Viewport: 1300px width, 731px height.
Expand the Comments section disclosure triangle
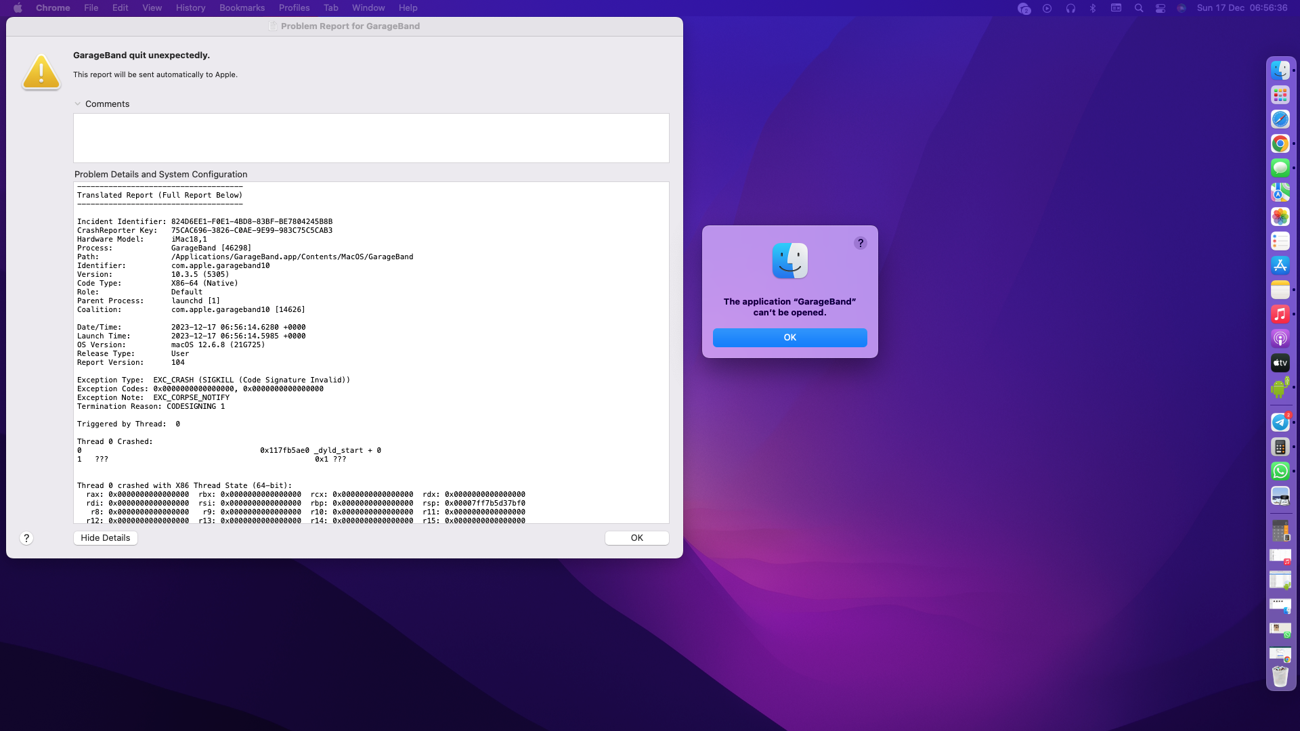78,104
